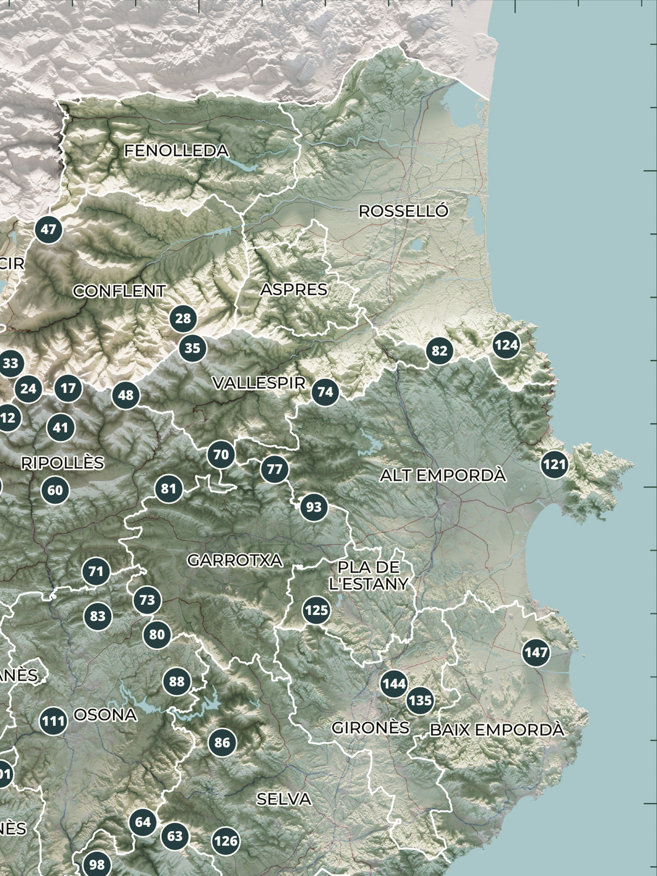Select the OSONA region label

click(105, 714)
